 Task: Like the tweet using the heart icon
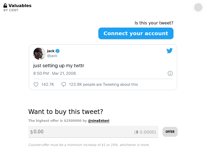point(36,85)
